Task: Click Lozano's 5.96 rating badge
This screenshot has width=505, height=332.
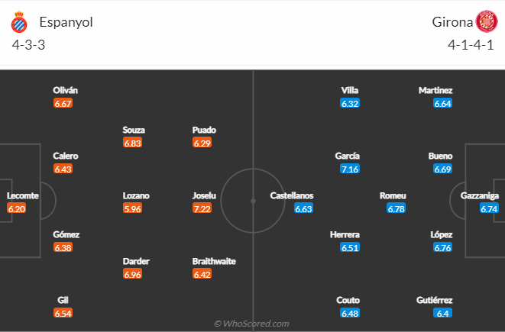Action: tap(132, 208)
